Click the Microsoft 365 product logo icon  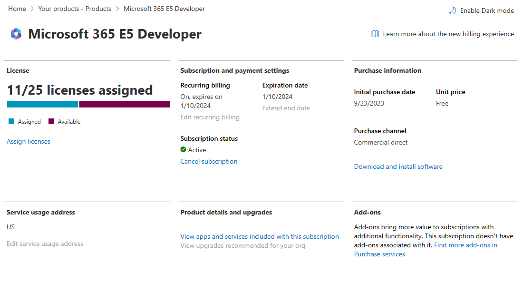pos(16,34)
